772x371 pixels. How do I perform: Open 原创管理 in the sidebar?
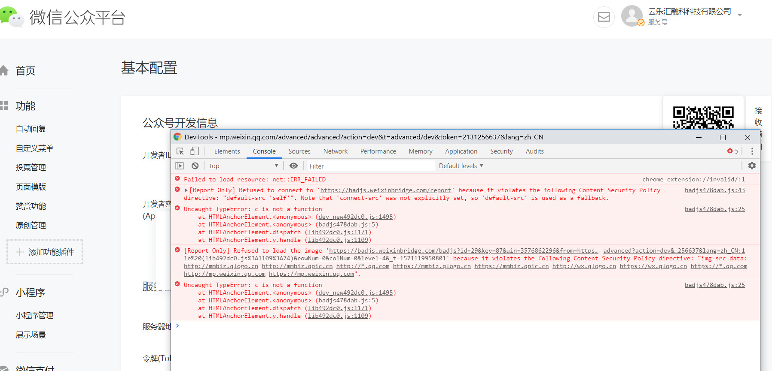31,226
